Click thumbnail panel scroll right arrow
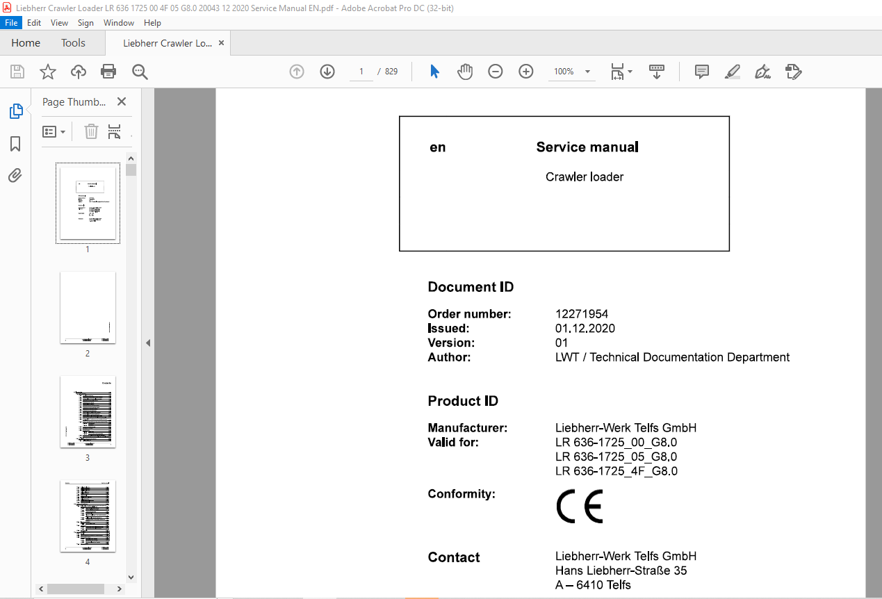 [119, 589]
